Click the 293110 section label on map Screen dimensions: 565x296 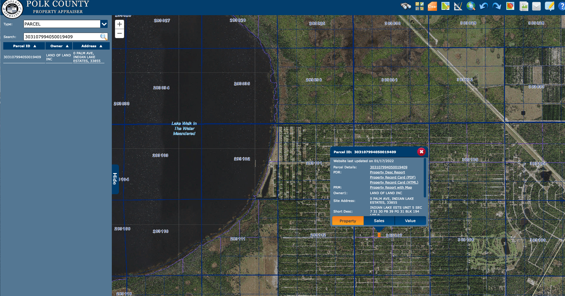161,231
